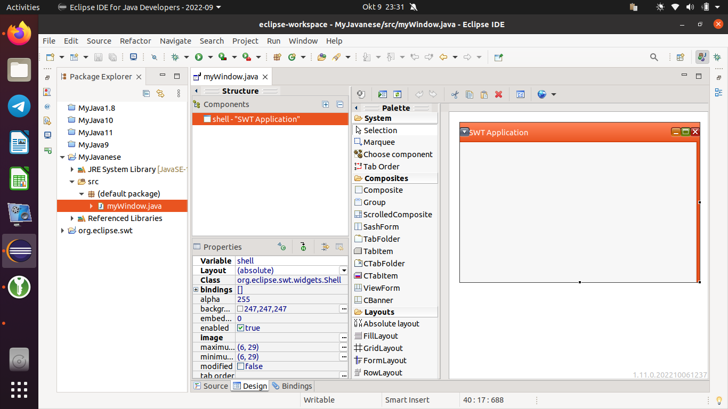Open the Debug button dropdown arrow

click(186, 57)
